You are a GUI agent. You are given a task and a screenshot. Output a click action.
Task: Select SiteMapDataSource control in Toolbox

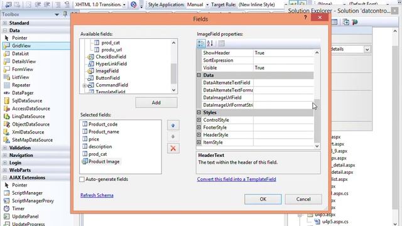(32, 140)
